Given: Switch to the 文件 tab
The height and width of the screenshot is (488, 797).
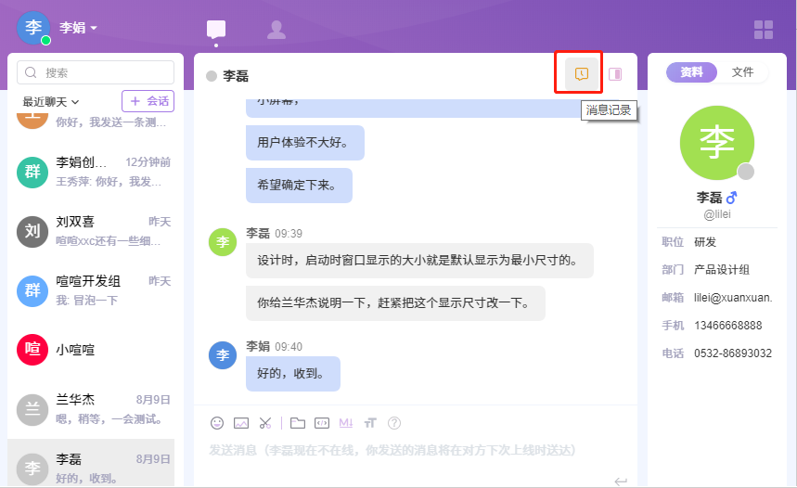Looking at the screenshot, I should coord(742,72).
